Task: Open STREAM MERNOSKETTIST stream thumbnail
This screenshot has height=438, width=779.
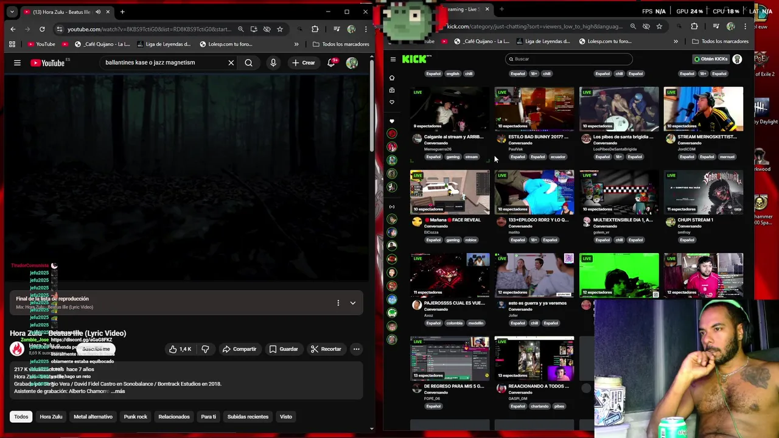Action: [704, 109]
